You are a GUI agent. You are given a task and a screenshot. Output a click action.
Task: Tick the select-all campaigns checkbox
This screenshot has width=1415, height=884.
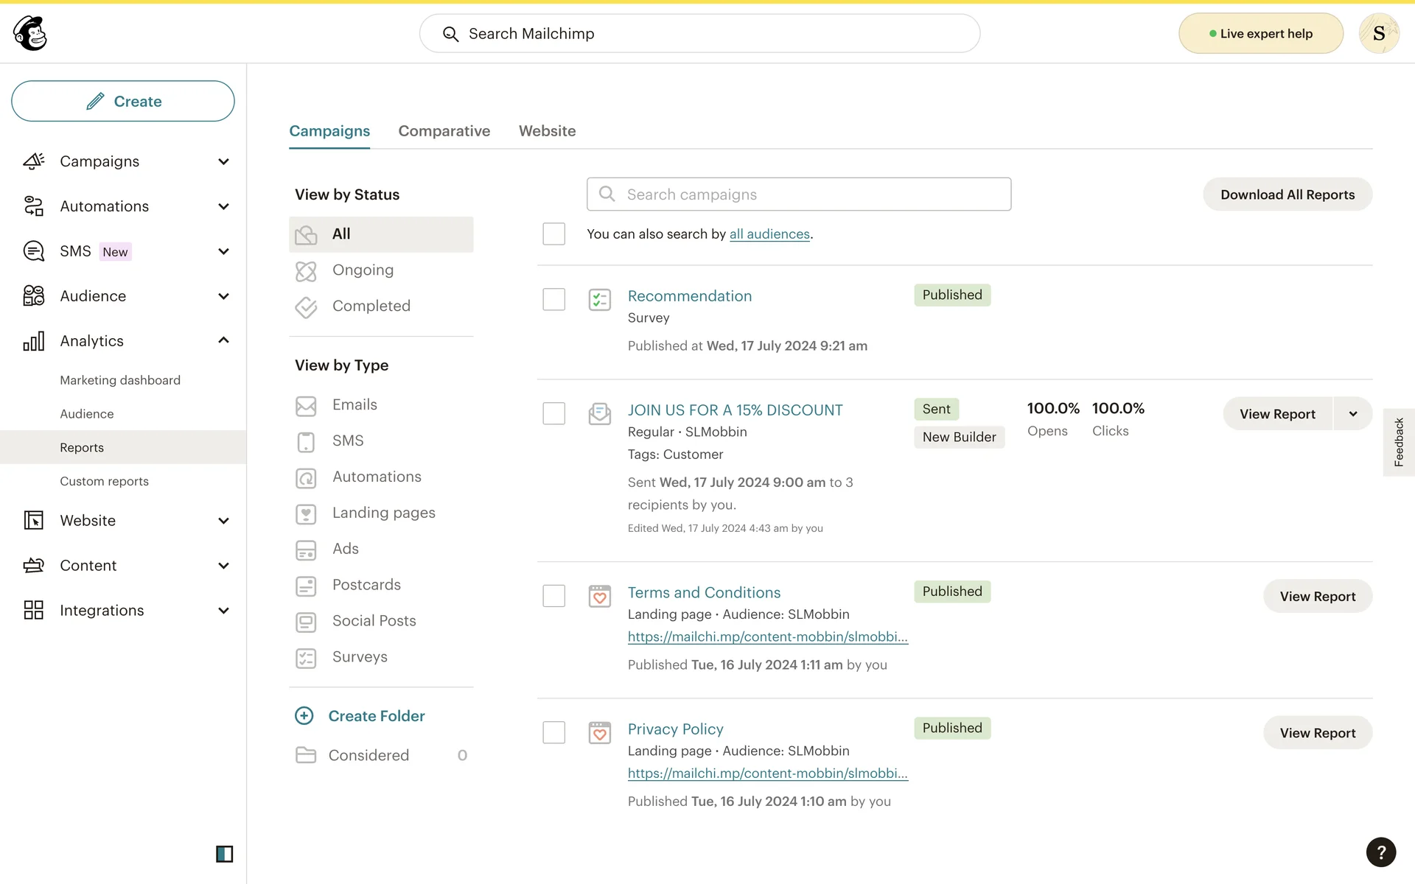click(x=553, y=234)
